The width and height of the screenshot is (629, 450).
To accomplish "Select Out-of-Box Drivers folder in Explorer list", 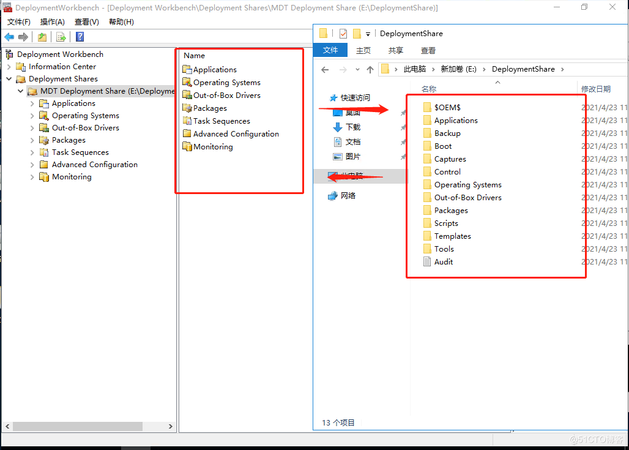I will pyautogui.click(x=467, y=198).
